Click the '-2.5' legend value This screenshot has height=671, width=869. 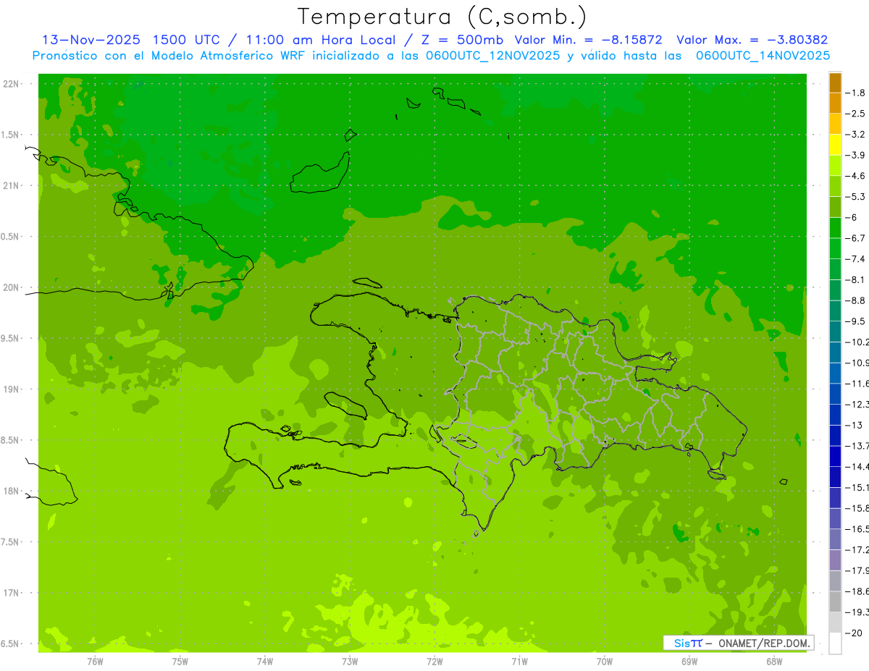855,114
